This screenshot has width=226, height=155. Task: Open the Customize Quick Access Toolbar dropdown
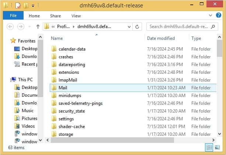[x=33, y=6]
